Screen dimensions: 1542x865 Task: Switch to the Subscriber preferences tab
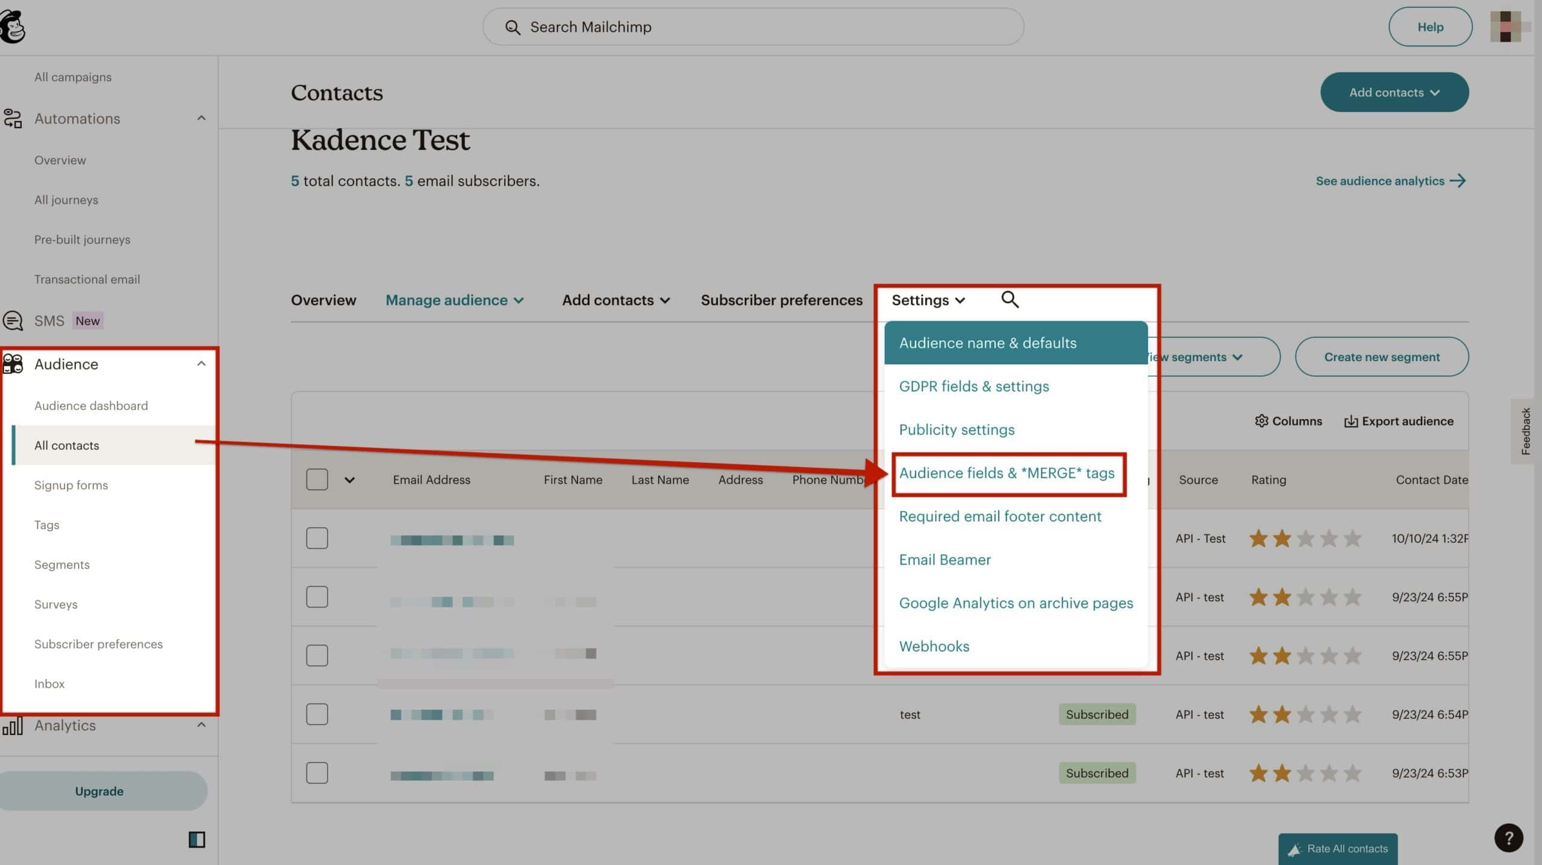(x=781, y=300)
